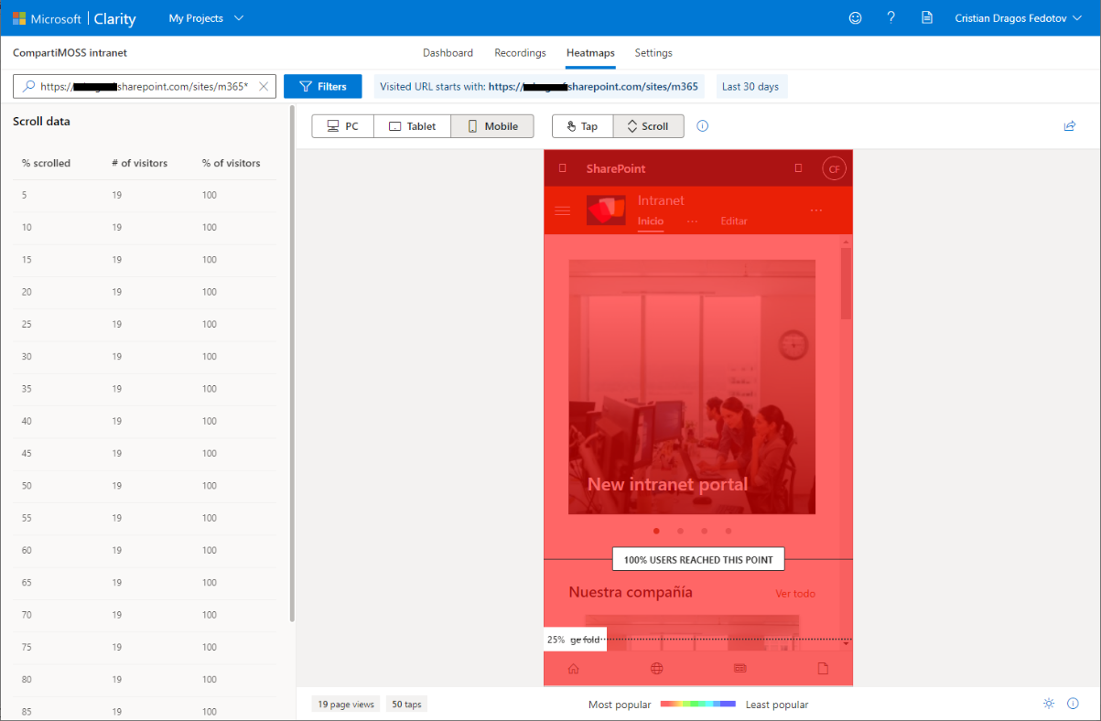This screenshot has height=721, width=1101.
Task: Open the Last 30 days date filter
Action: coord(750,85)
